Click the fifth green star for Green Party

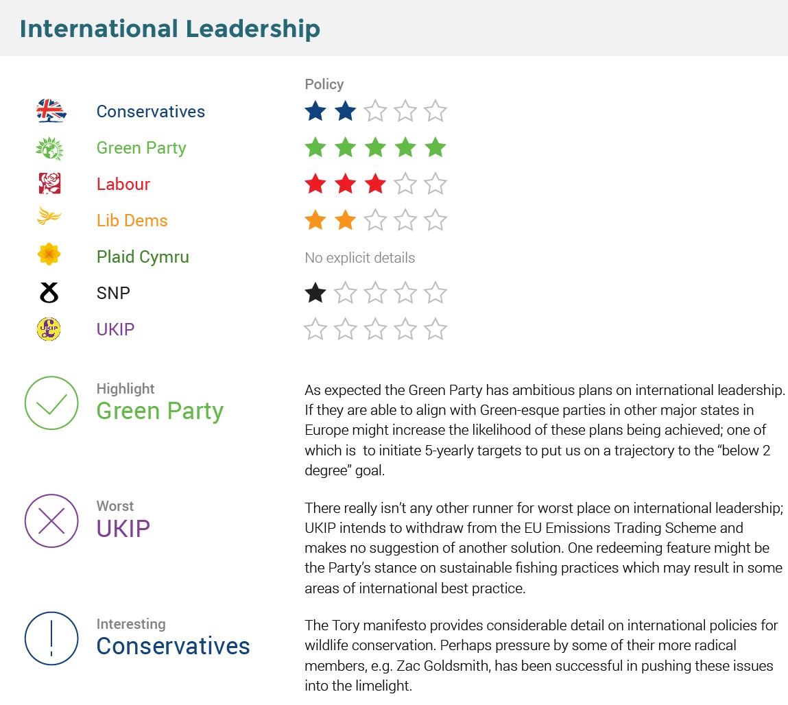[x=435, y=147]
